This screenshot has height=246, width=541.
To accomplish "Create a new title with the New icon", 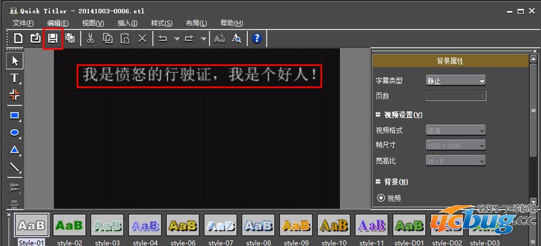I will [19, 38].
